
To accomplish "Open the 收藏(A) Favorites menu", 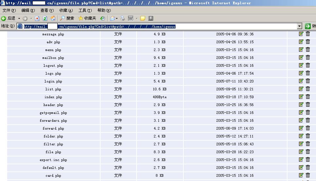I will pyautogui.click(x=66, y=10).
